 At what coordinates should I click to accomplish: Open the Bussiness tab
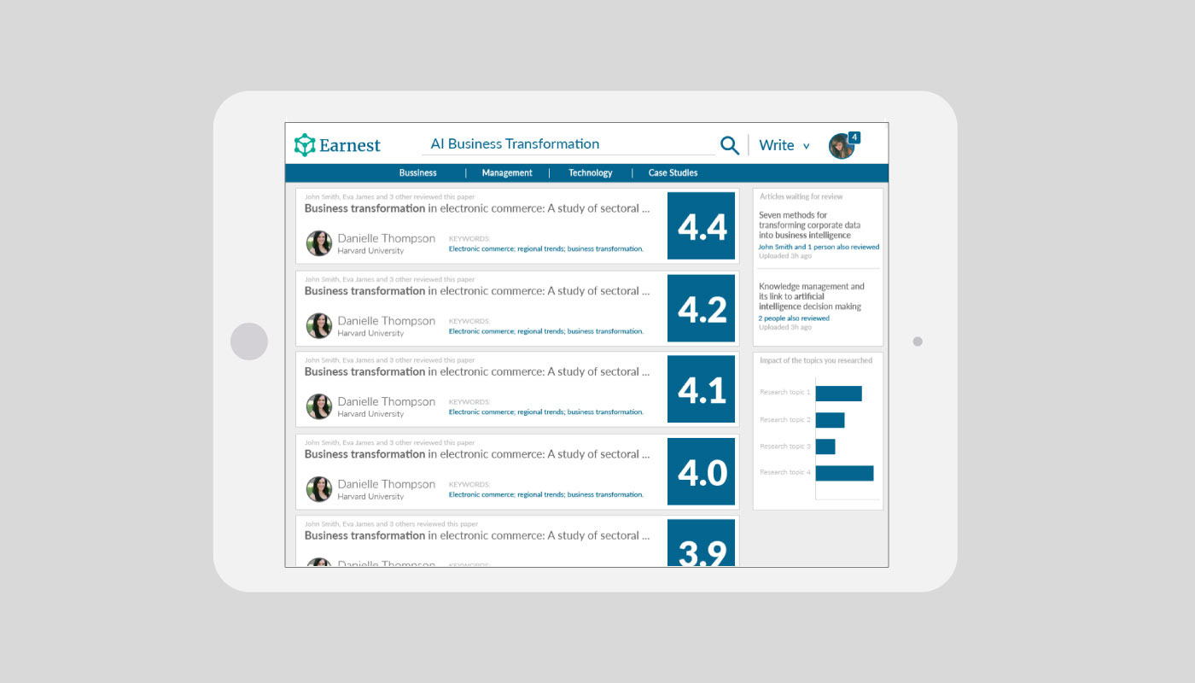[x=418, y=172]
